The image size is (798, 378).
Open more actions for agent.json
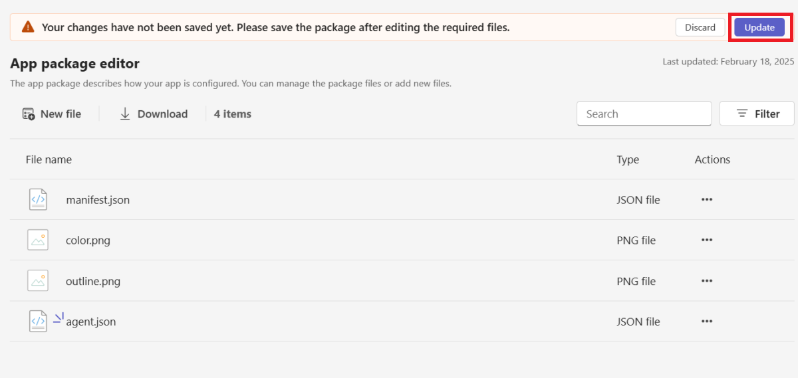707,322
